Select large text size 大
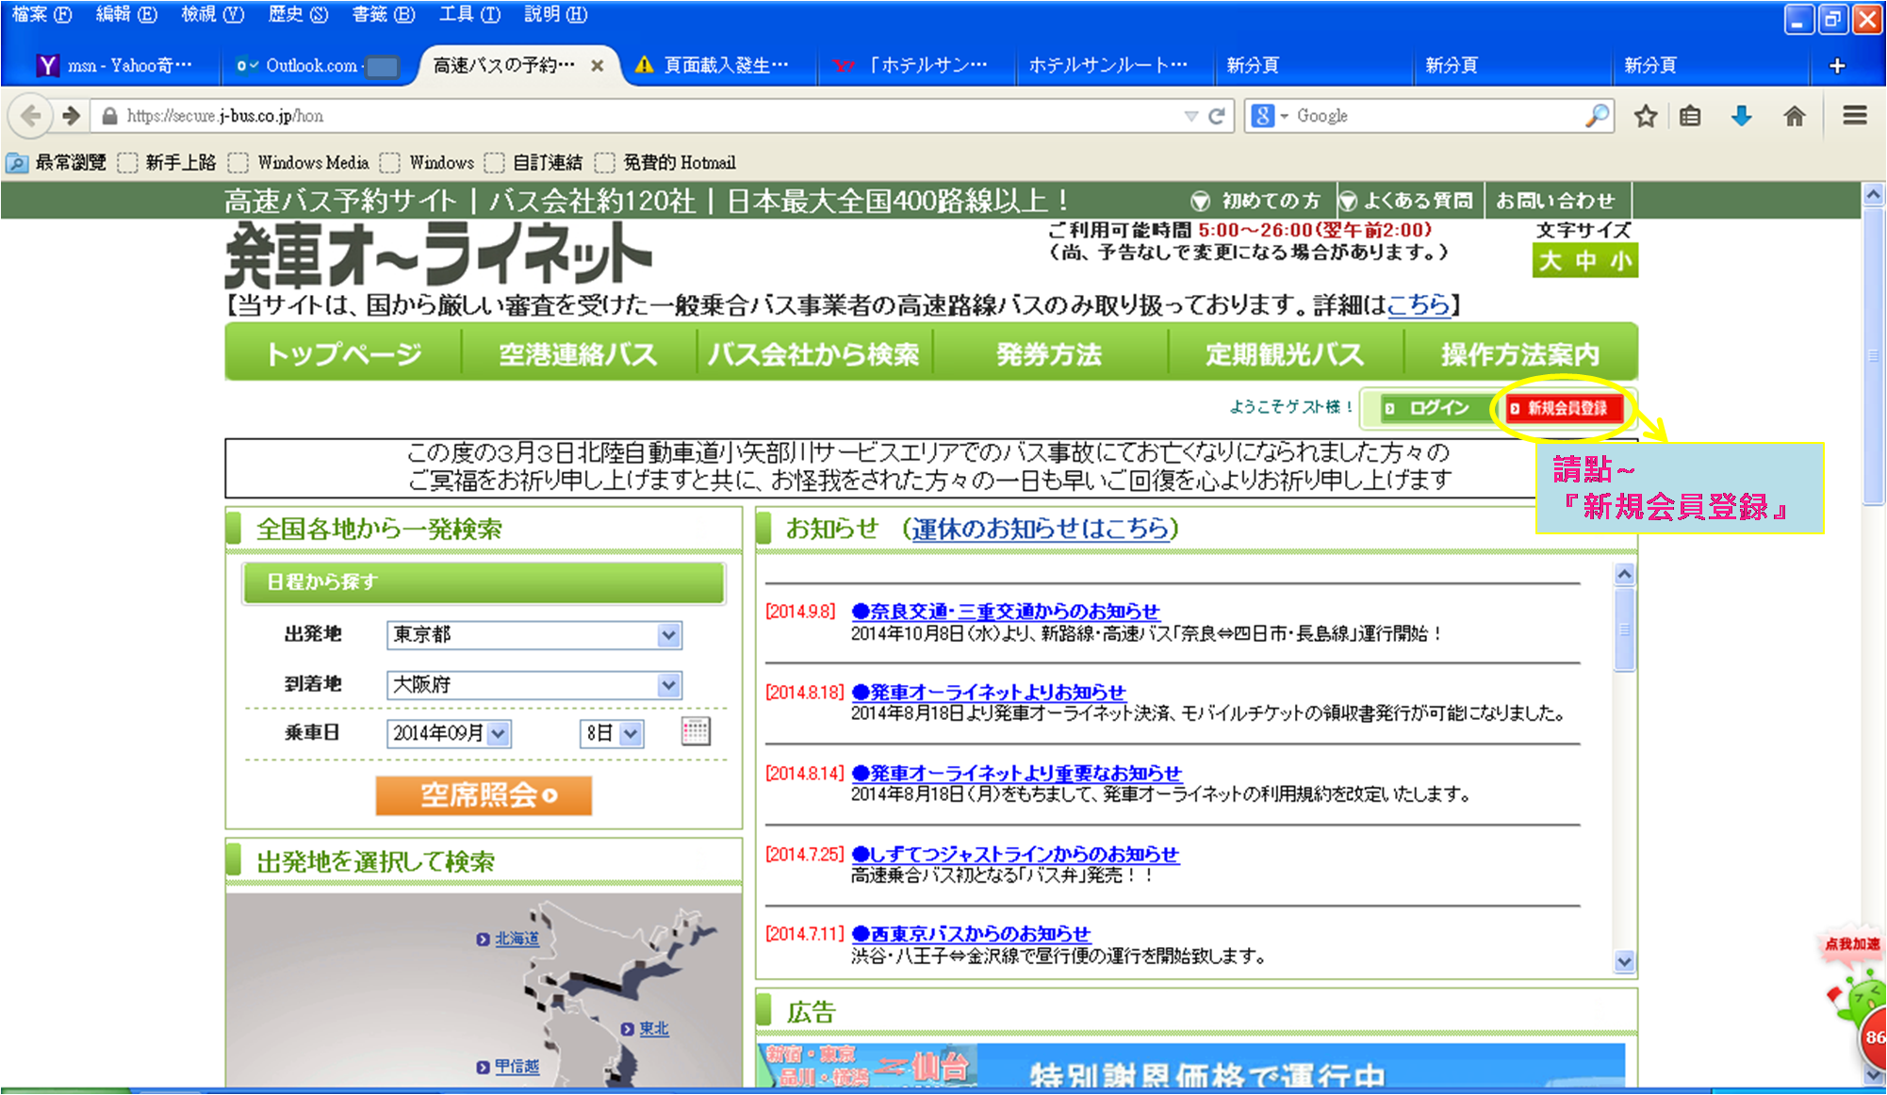Screen dimensions: 1887x1095 (x=1551, y=261)
